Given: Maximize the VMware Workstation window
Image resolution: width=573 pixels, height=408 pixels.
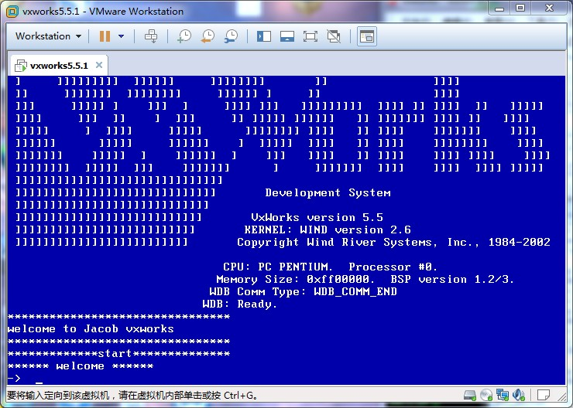Looking at the screenshot, I should click(520, 8).
